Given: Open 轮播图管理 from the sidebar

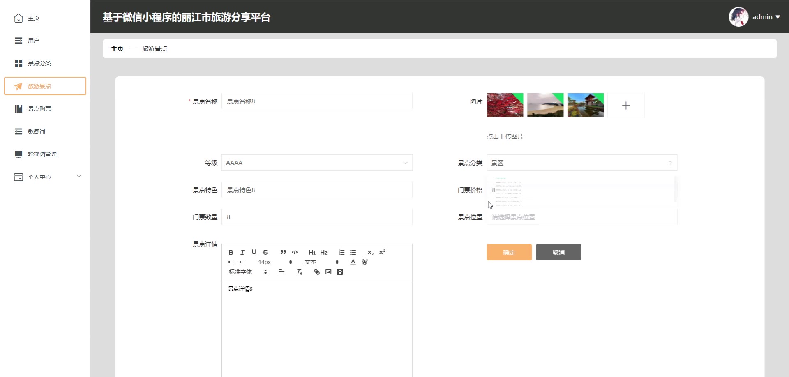Looking at the screenshot, I should coord(42,154).
